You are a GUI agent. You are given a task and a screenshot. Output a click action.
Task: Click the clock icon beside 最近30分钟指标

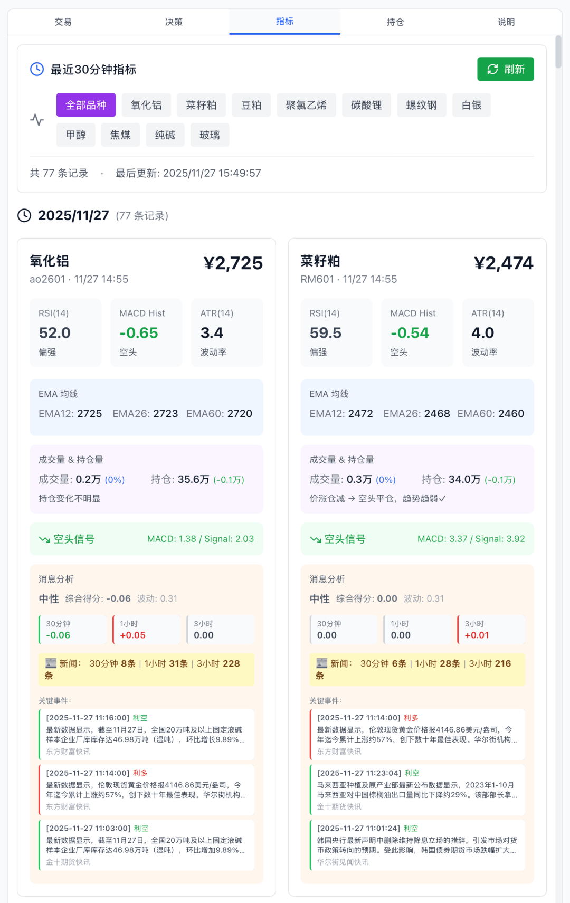(37, 69)
